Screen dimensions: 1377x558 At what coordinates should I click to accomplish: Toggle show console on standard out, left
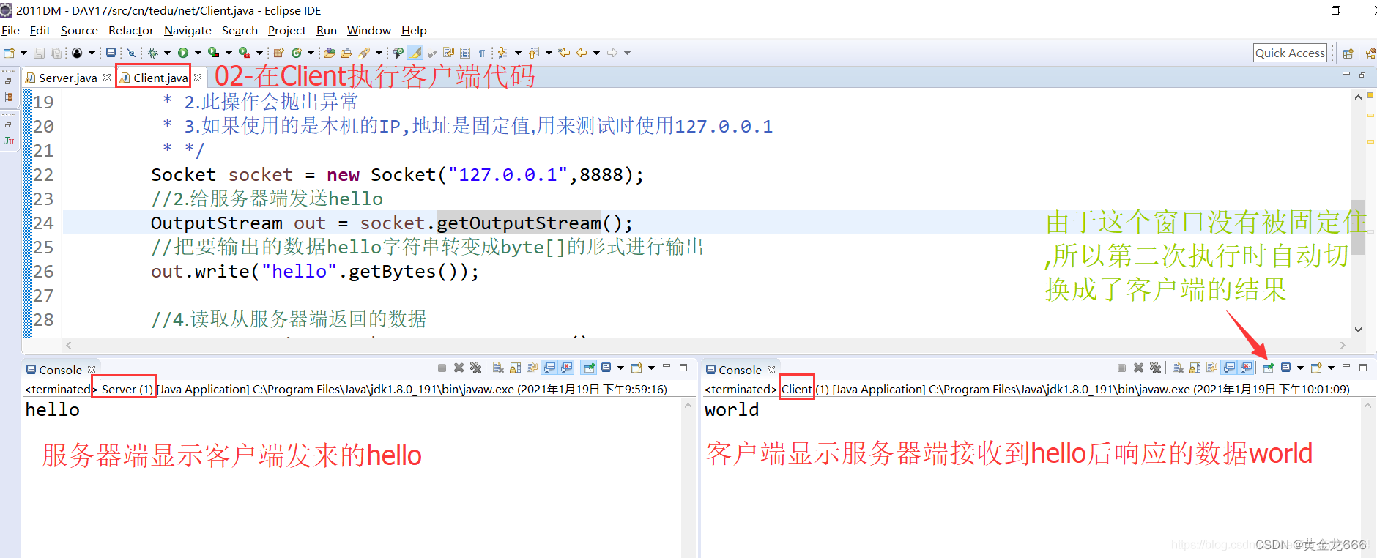(549, 368)
